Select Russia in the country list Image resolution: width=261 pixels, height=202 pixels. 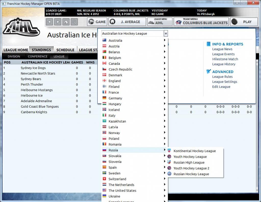click(135, 150)
